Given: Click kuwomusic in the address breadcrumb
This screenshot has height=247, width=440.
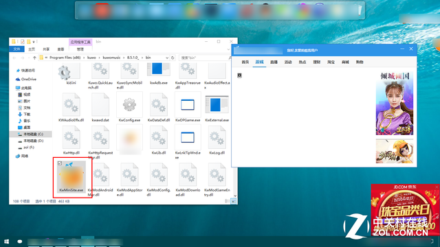Looking at the screenshot, I should [x=111, y=58].
